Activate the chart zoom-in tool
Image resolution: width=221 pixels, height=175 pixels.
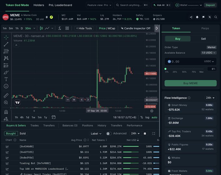pyautogui.click(x=6, y=102)
